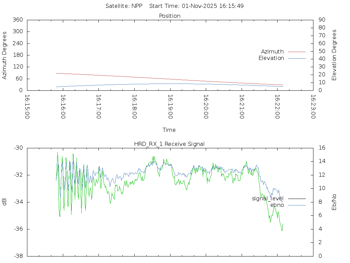Image resolution: width=350 pixels, height=263 pixels.
Task: Click the dB y-axis label
Action: (5, 202)
